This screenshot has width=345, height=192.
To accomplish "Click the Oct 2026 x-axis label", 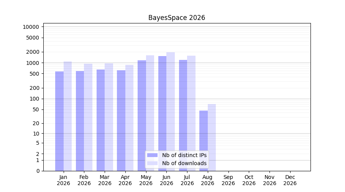I will (249, 180).
